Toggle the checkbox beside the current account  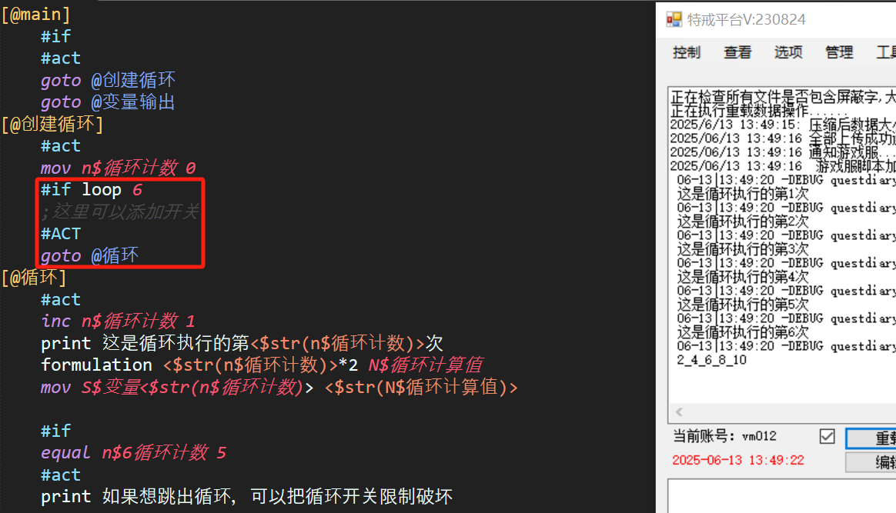(x=827, y=436)
